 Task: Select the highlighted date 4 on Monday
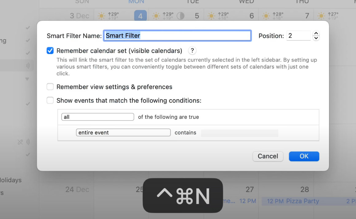140,16
